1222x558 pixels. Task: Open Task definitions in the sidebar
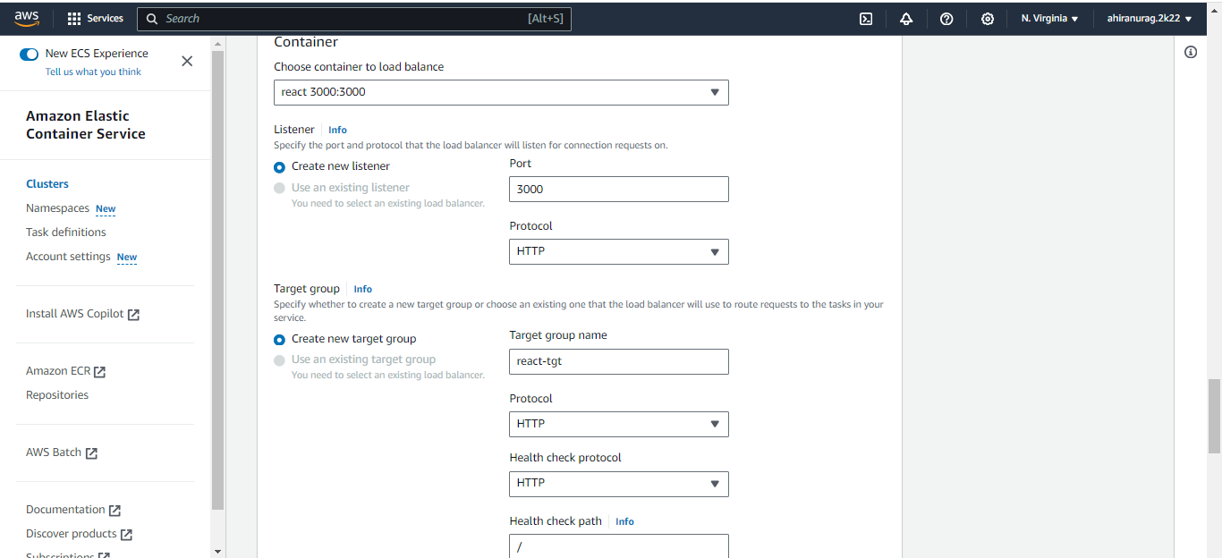coord(66,232)
